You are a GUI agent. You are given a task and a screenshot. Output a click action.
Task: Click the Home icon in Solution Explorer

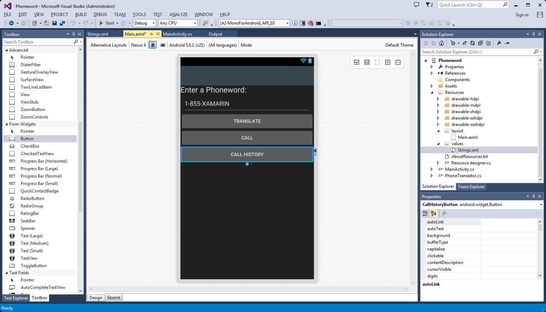(x=442, y=43)
